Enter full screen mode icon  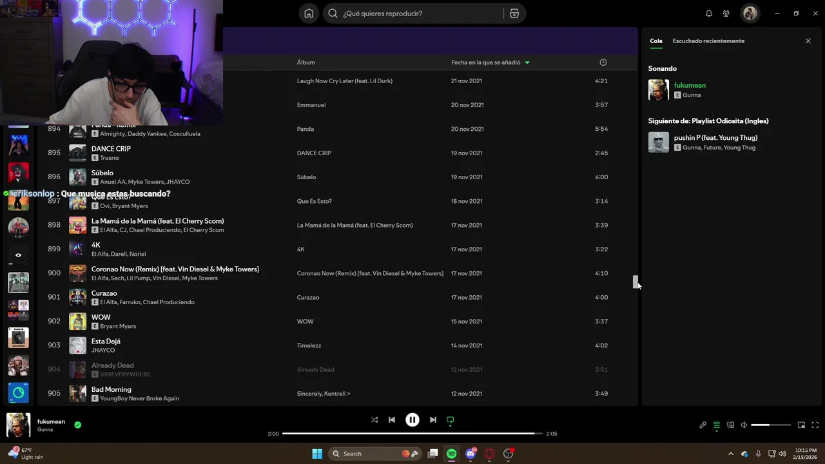pyautogui.click(x=815, y=425)
